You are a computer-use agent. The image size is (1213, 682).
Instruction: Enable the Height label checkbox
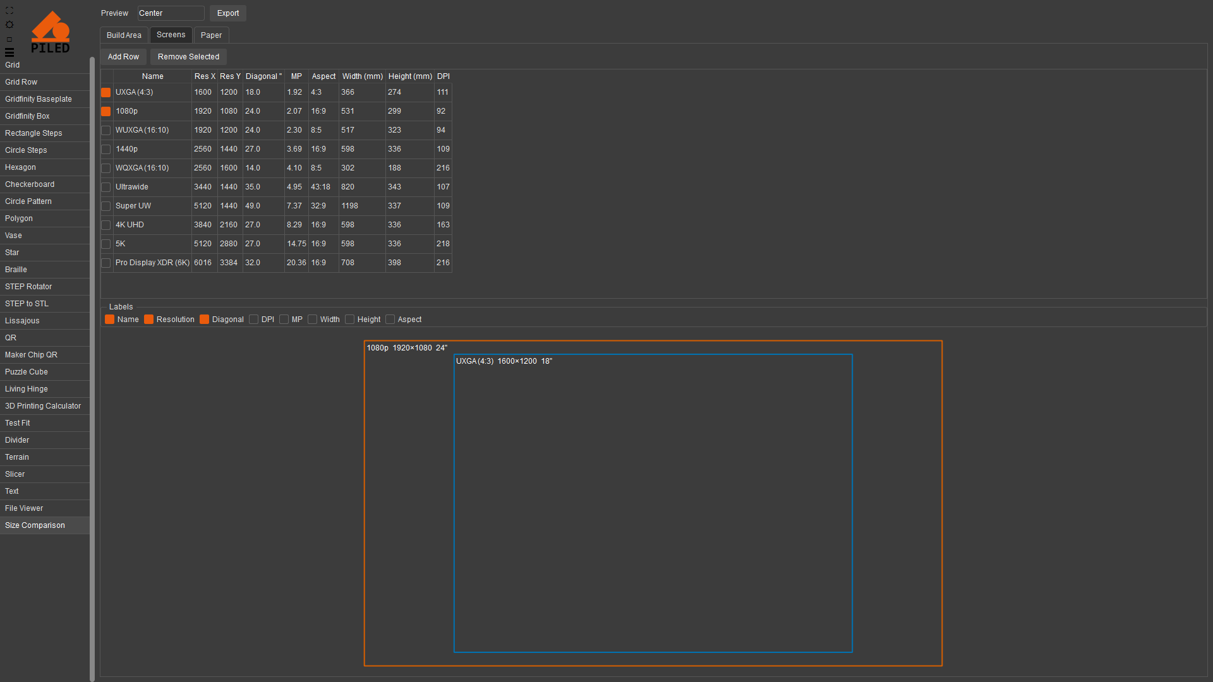coord(350,320)
